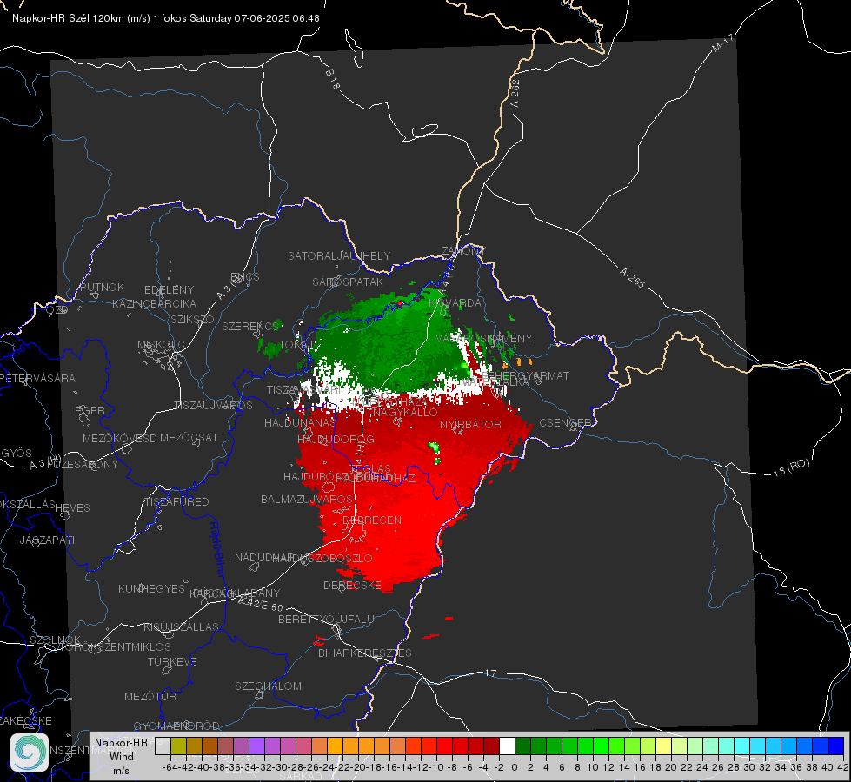
Task: Click the TISZAFURED city label
Action: click(x=177, y=502)
